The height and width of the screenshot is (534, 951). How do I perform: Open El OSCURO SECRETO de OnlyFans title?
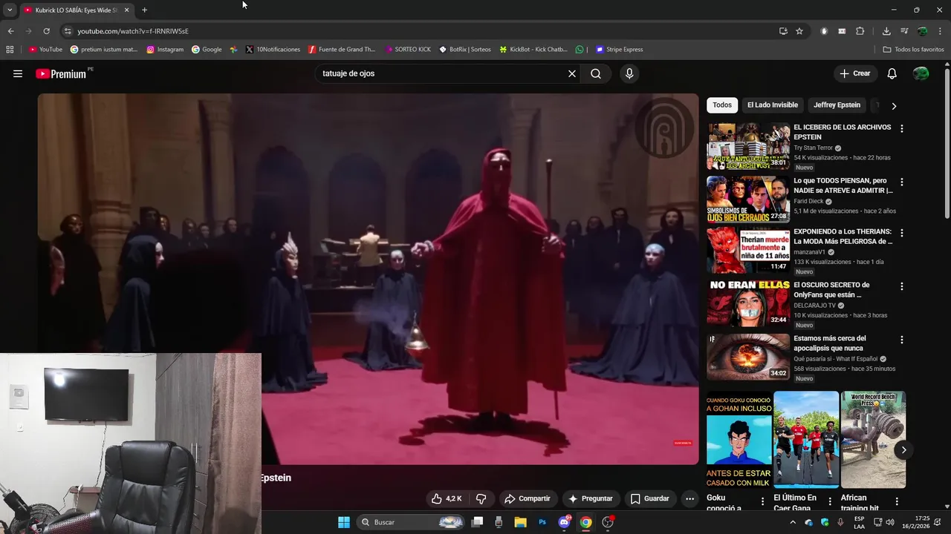point(831,290)
